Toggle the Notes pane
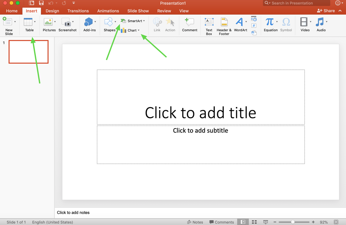346x225 pixels. pos(196,222)
